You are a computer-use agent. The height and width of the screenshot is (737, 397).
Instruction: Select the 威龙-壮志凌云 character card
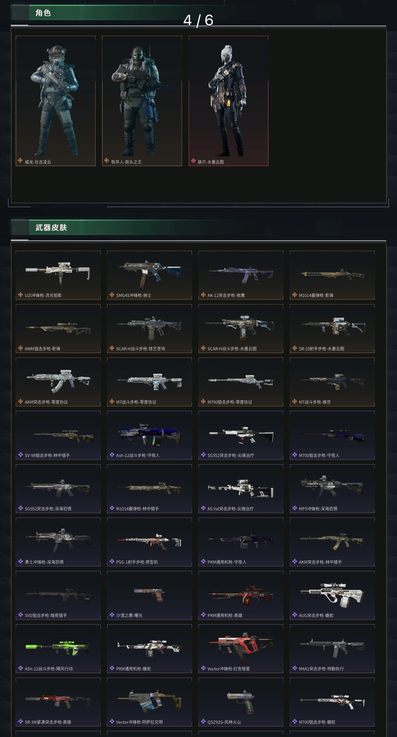(x=56, y=101)
